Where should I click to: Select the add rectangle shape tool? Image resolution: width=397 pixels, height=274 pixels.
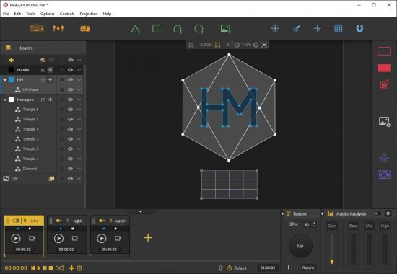(x=157, y=29)
